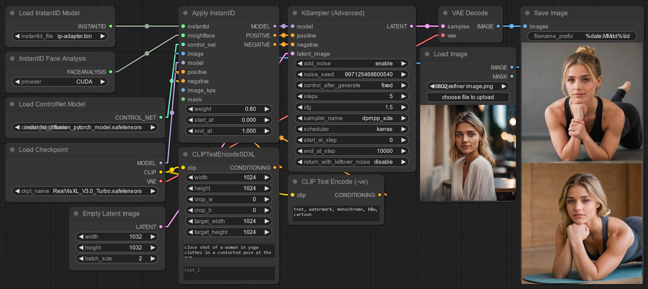Viewport: 648px width, 289px height.
Task: Increase the weight value arrow
Action: pyautogui.click(x=267, y=109)
